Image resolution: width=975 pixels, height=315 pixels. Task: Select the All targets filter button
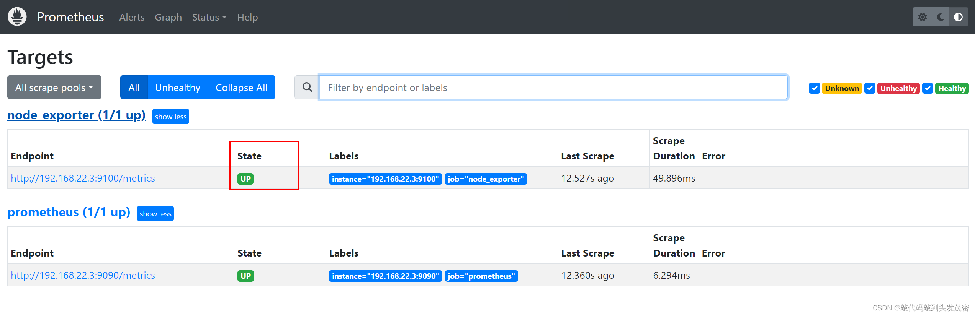134,87
